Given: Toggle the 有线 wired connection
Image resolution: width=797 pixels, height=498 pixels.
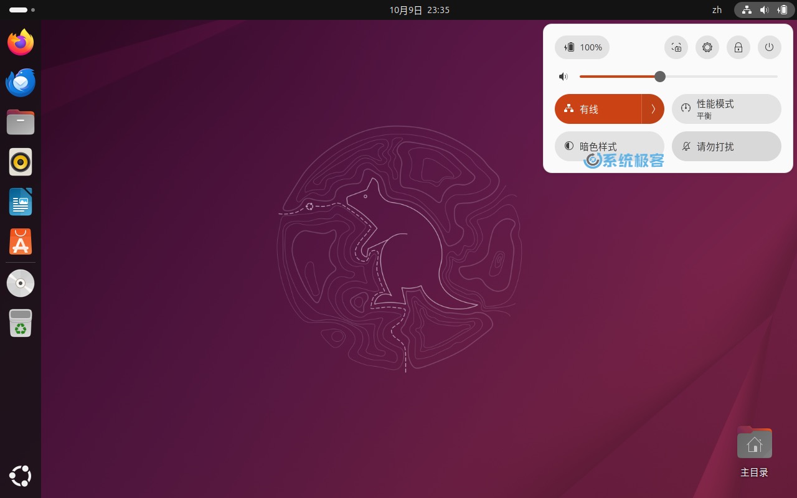Looking at the screenshot, I should (x=598, y=109).
